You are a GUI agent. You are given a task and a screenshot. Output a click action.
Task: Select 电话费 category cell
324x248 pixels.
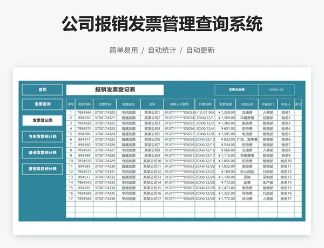point(247,134)
